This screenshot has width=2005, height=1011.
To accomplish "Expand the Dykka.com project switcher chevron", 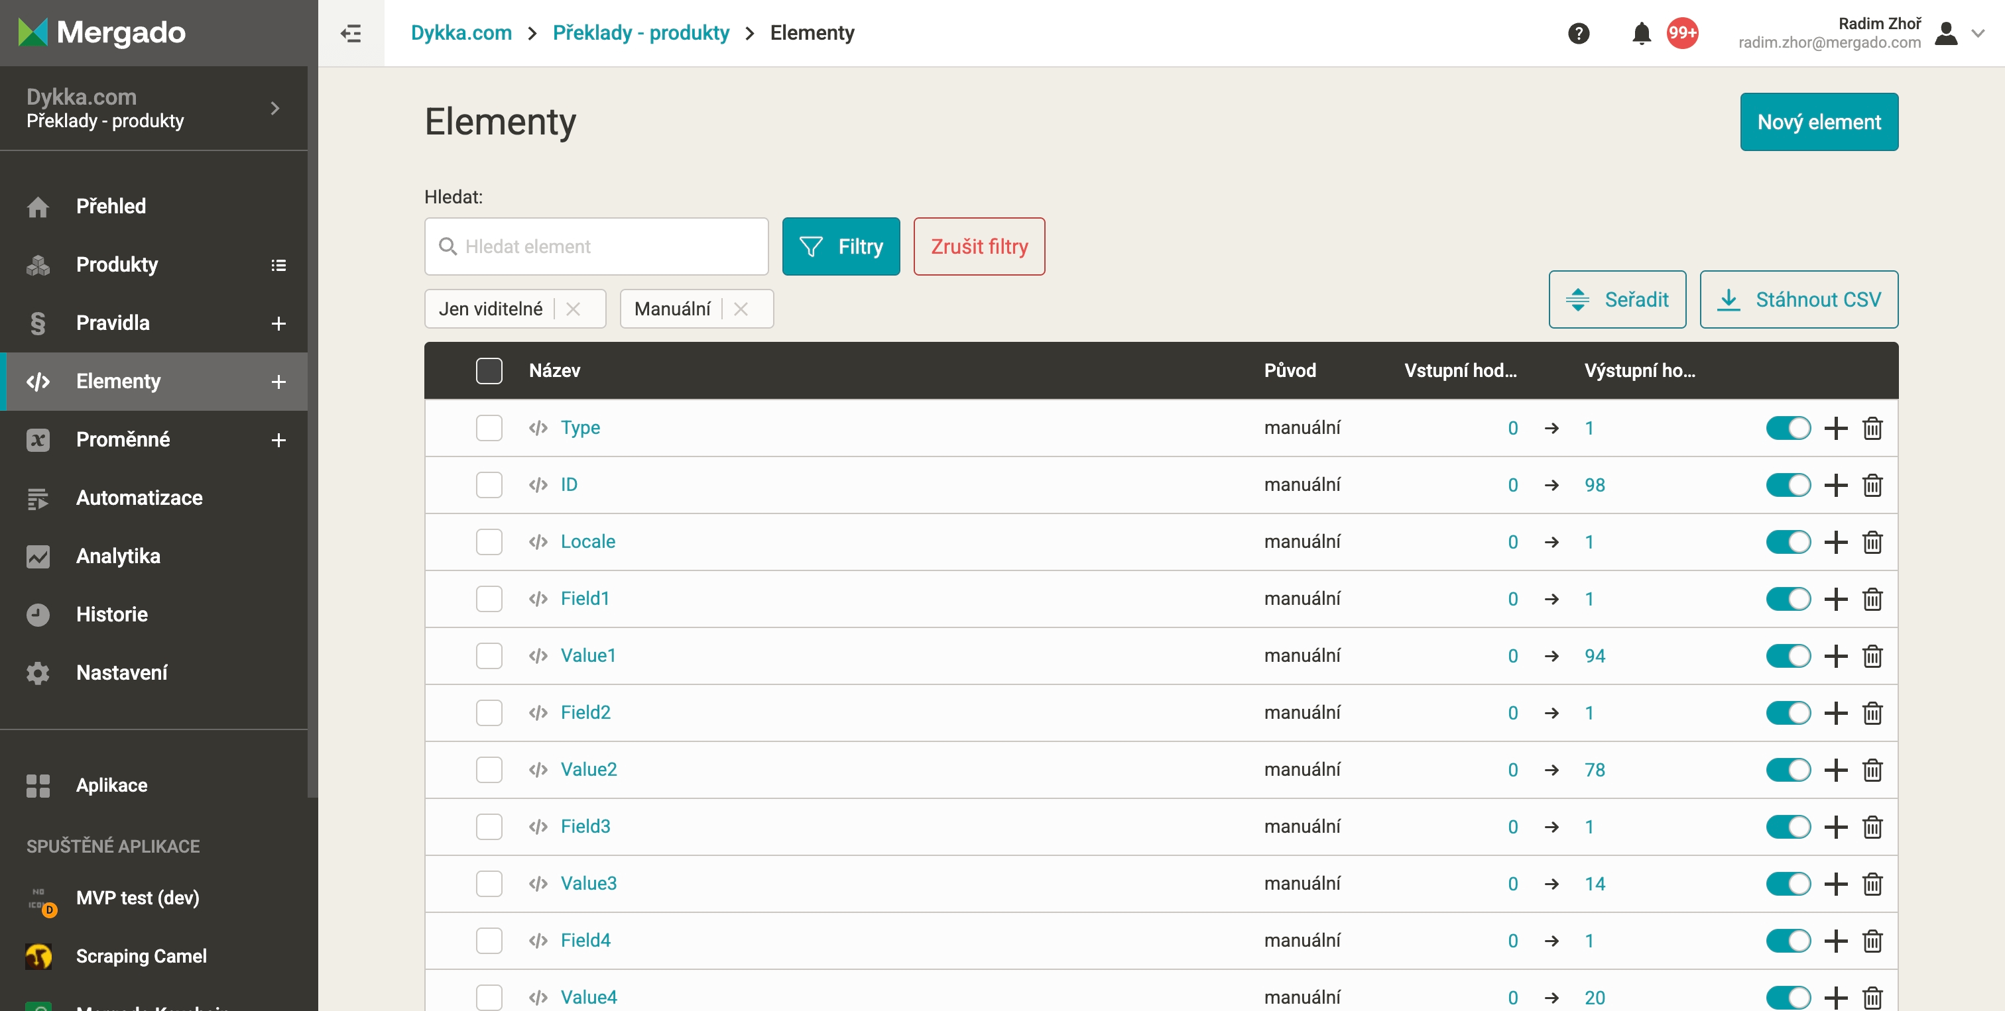I will (274, 108).
